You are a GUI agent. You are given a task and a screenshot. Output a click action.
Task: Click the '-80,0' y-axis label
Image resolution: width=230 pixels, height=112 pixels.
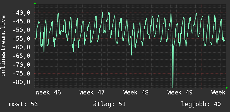21,82
